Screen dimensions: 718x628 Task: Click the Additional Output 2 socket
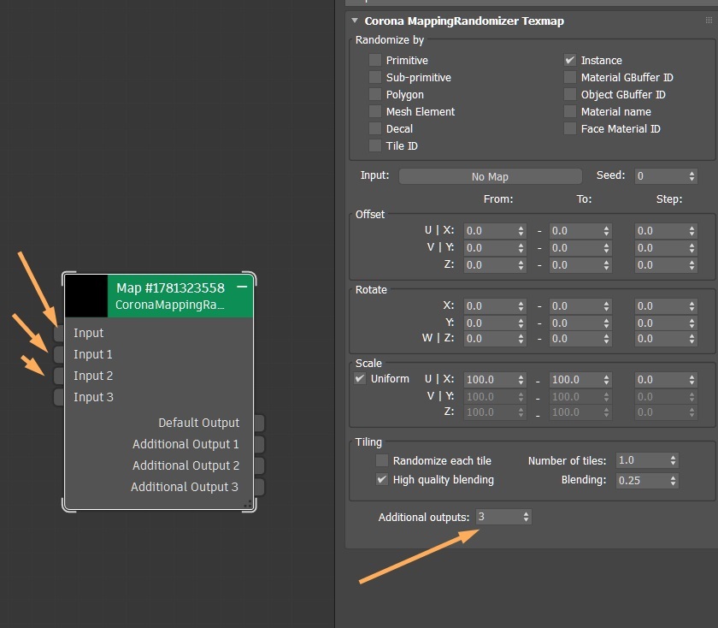[259, 465]
